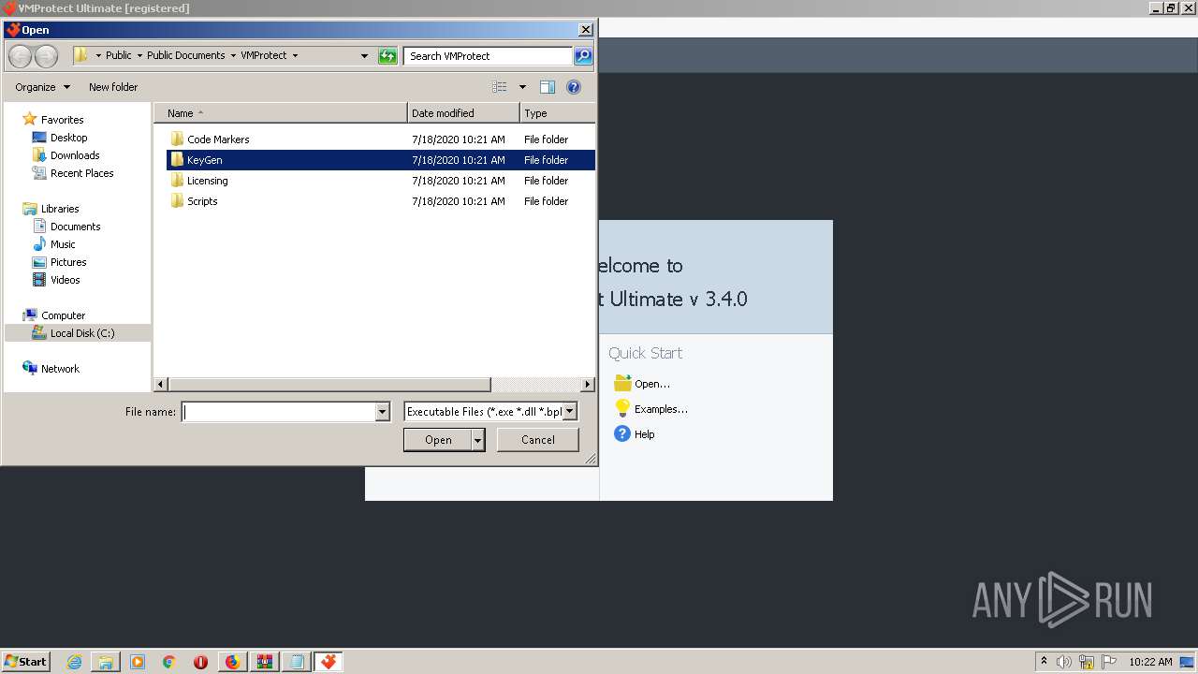Open the Code Markers folder
1198x674 pixels.
pos(380,139)
